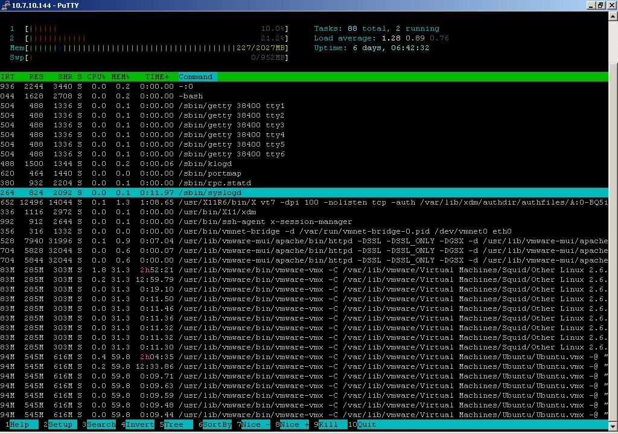
Task: Select the -:0 process row
Action: [x=304, y=86]
